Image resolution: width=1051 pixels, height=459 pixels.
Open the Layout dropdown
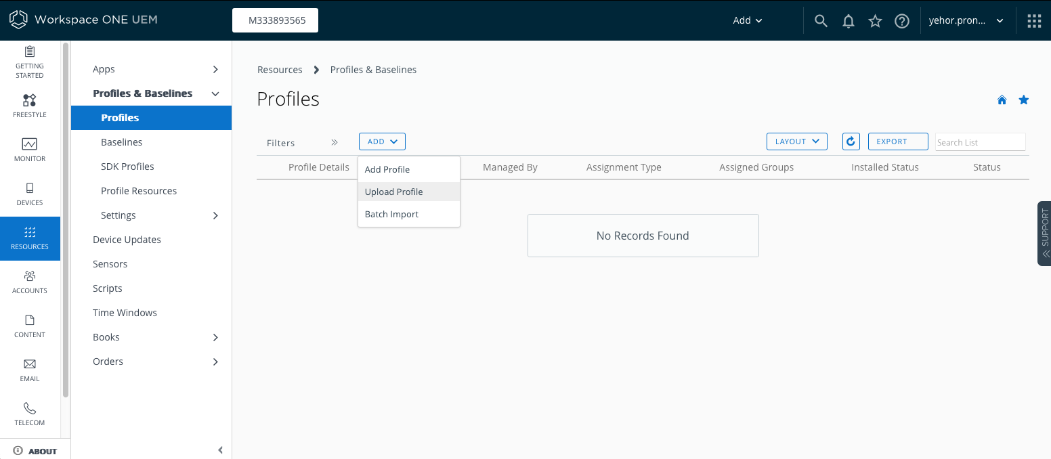[x=796, y=141]
